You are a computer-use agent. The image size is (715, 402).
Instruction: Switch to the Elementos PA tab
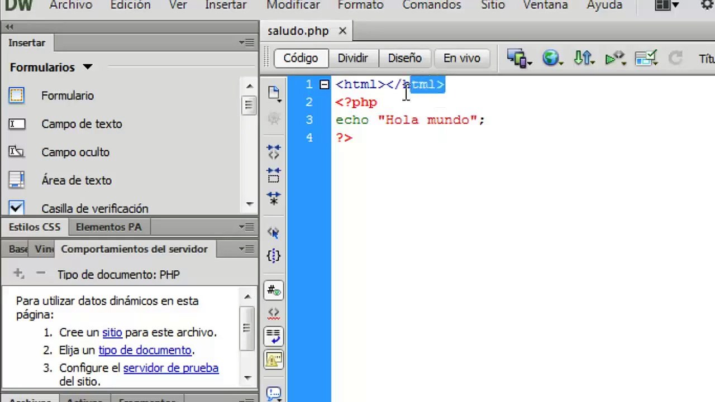[x=108, y=227]
